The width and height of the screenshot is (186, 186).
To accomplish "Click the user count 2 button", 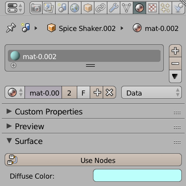I will pos(69,92).
